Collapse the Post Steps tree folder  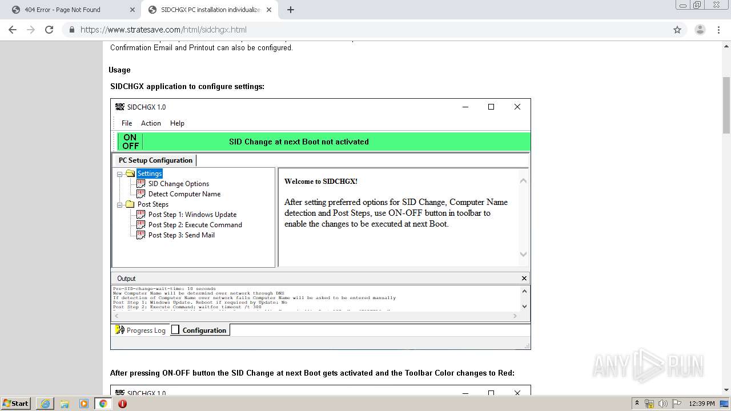click(x=120, y=204)
